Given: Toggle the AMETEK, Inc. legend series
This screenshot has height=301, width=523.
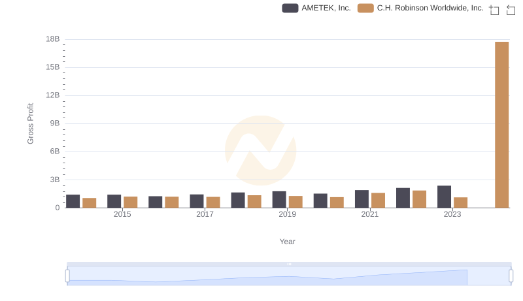Looking at the screenshot, I should pyautogui.click(x=316, y=8).
